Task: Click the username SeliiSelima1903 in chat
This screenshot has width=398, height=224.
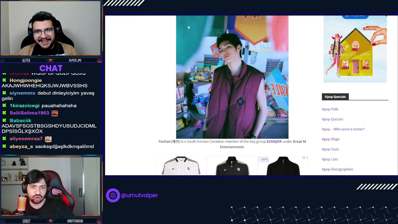Action: (x=30, y=113)
